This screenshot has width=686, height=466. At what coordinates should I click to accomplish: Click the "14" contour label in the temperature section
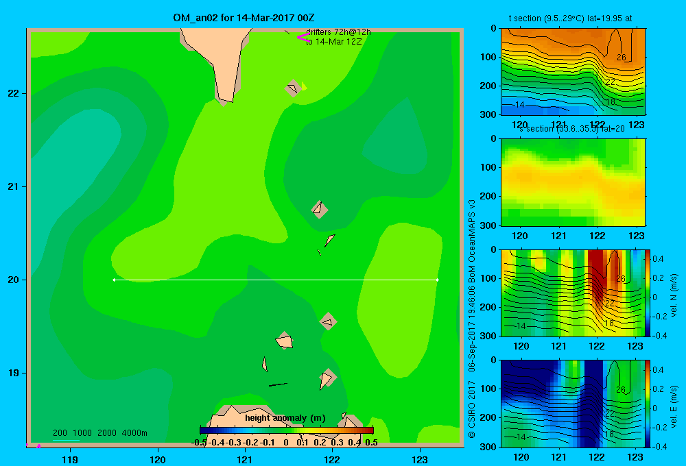click(519, 105)
